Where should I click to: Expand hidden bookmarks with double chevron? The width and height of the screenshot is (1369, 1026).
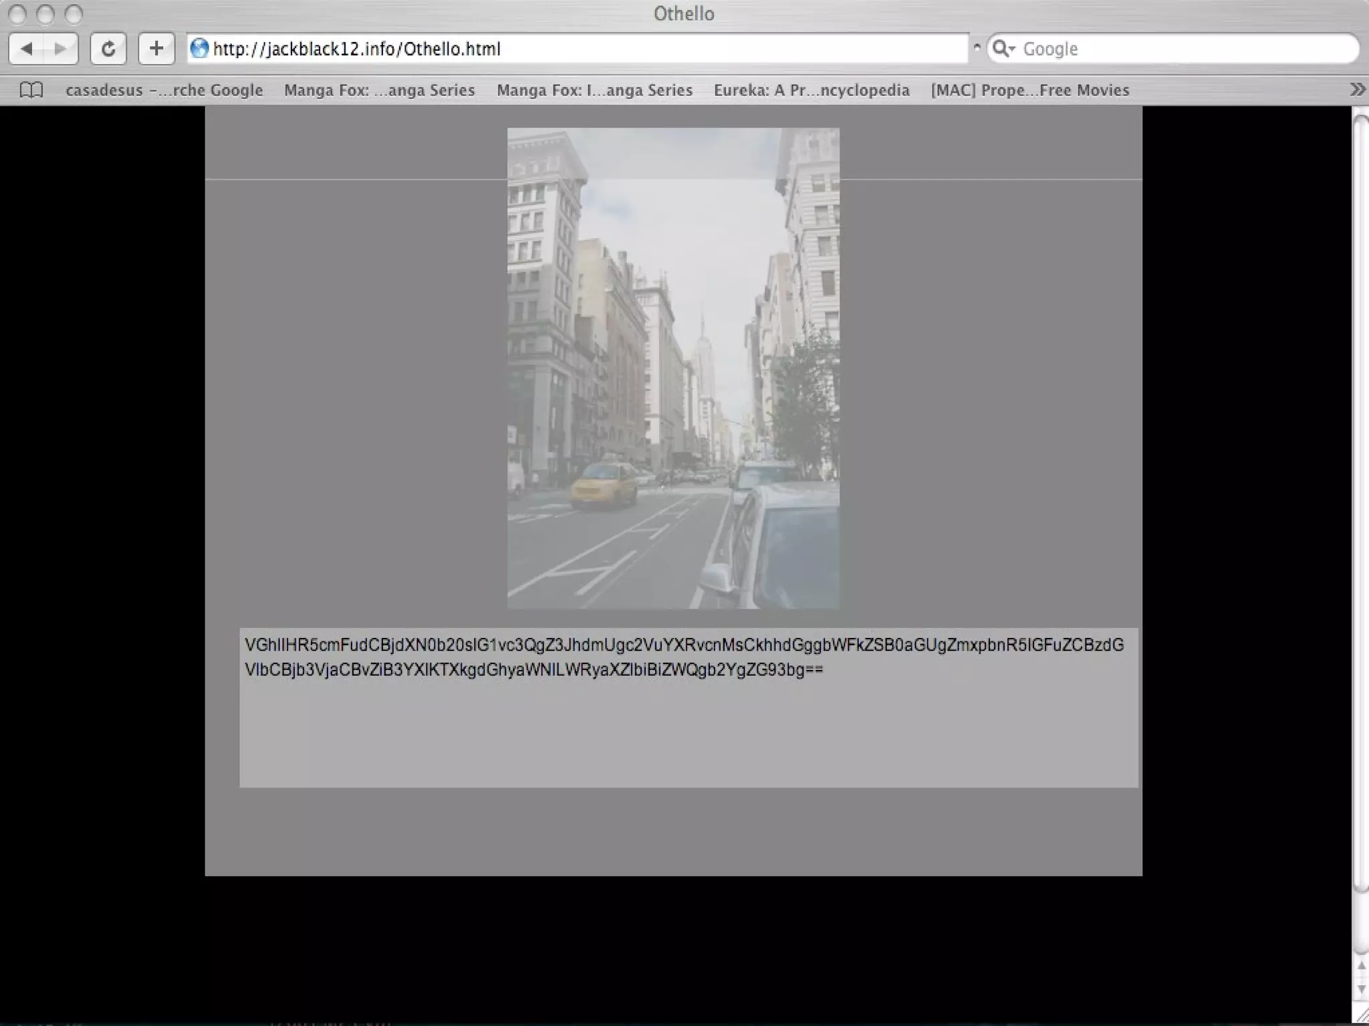tap(1357, 90)
